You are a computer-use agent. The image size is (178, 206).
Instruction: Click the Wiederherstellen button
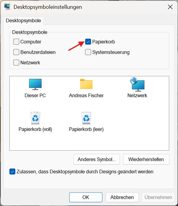146,159
